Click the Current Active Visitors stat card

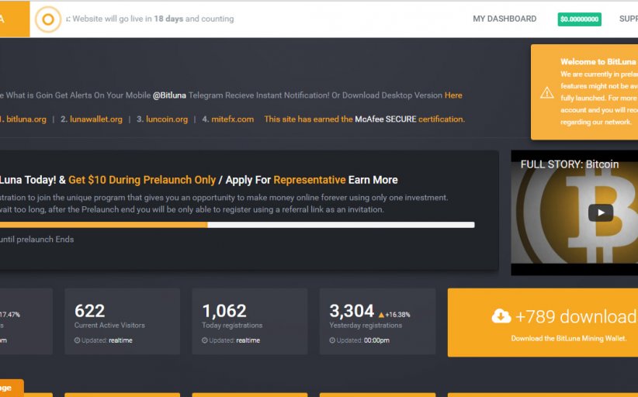(122, 322)
